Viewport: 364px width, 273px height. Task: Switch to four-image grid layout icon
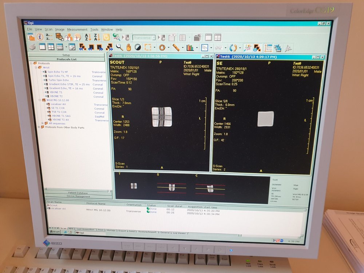(51, 47)
